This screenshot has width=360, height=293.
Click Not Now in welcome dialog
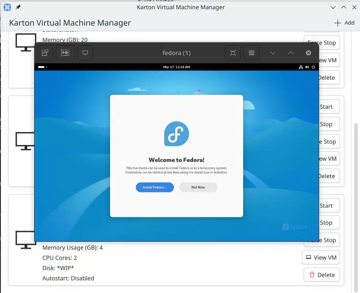point(198,187)
